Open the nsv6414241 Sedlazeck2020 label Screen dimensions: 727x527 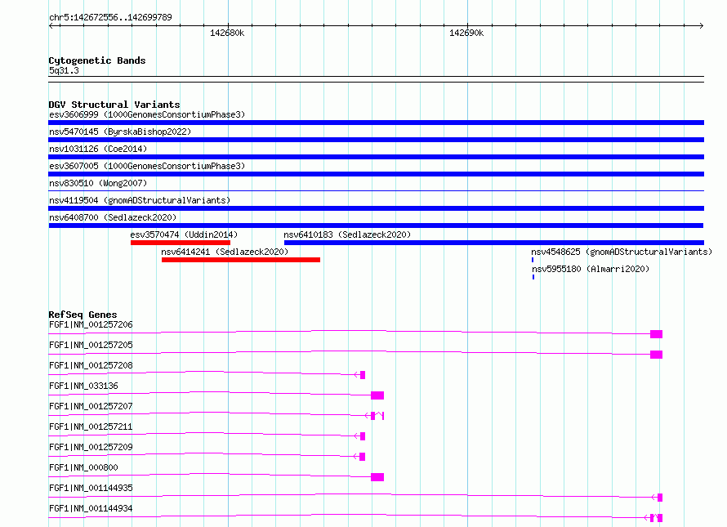(225, 252)
